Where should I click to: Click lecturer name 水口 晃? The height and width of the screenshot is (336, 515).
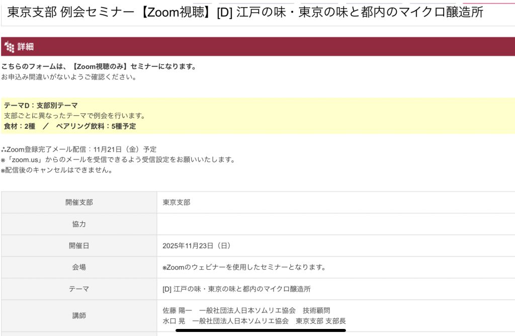coord(174,321)
